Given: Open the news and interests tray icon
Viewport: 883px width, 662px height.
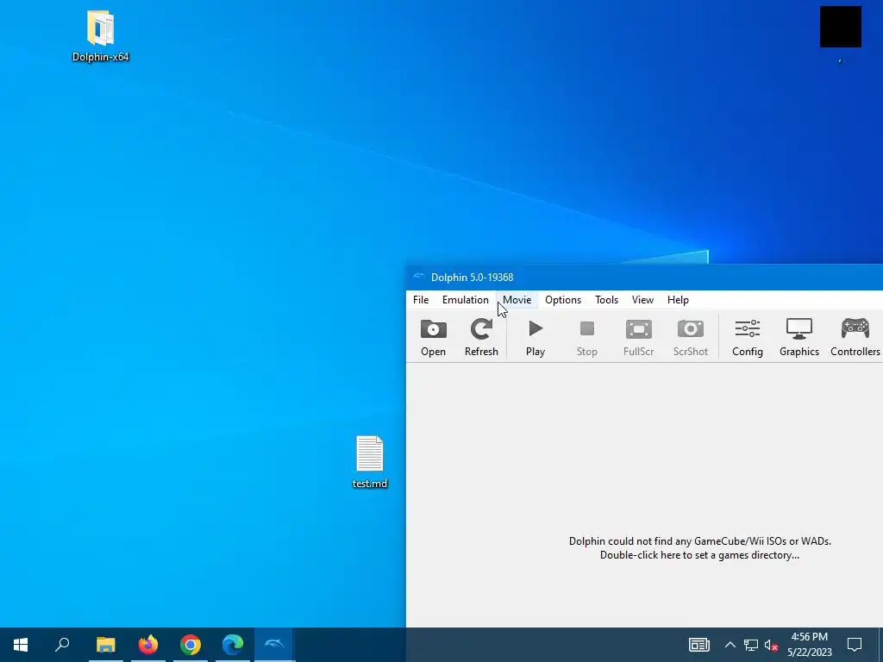Looking at the screenshot, I should 698,645.
